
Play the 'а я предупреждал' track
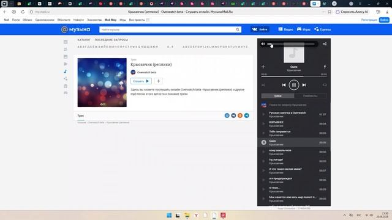click(263, 180)
